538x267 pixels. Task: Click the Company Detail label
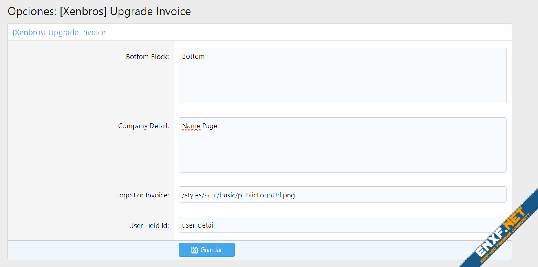(143, 126)
